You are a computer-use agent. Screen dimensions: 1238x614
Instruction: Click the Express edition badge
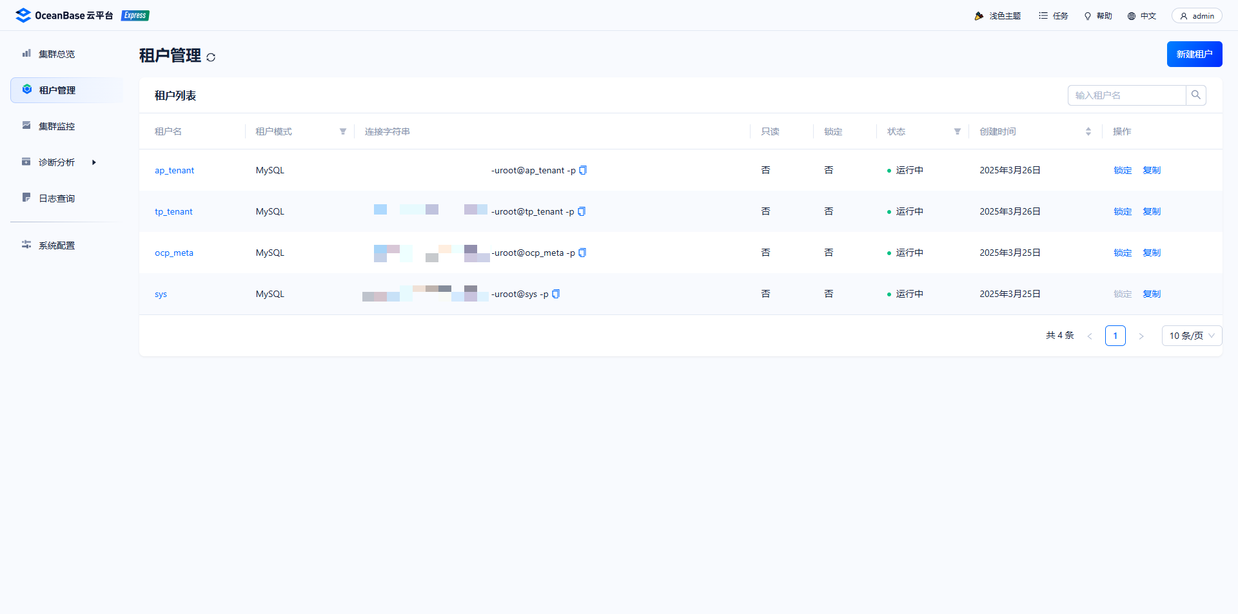(x=135, y=15)
